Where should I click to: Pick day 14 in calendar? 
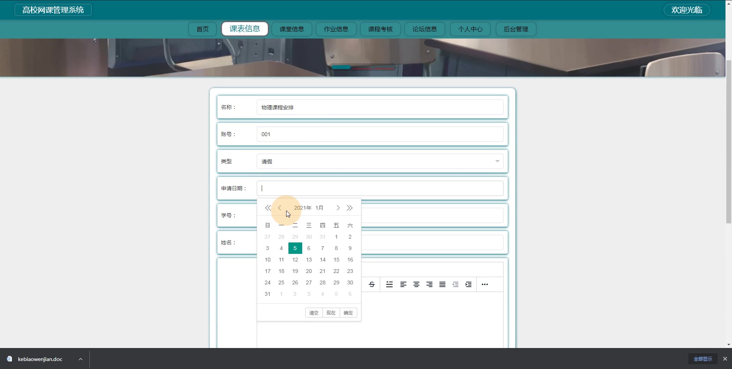pyautogui.click(x=322, y=260)
